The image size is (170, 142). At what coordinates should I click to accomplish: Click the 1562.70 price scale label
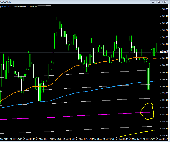coord(165,16)
